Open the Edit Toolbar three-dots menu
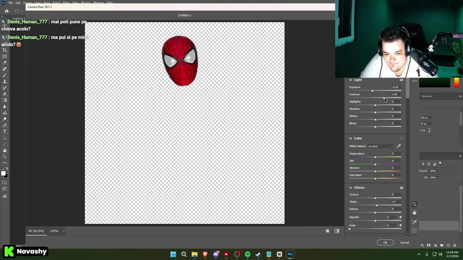This screenshot has width=463, height=260. pyautogui.click(x=5, y=163)
